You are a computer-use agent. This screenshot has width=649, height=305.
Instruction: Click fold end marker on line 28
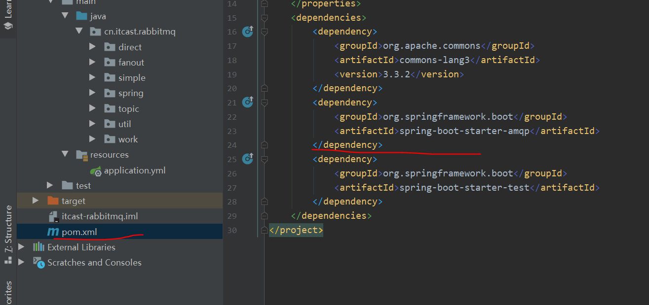pos(265,202)
